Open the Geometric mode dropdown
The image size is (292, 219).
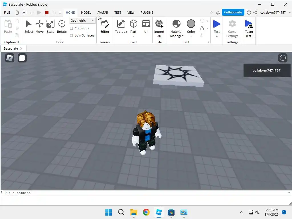[82, 21]
